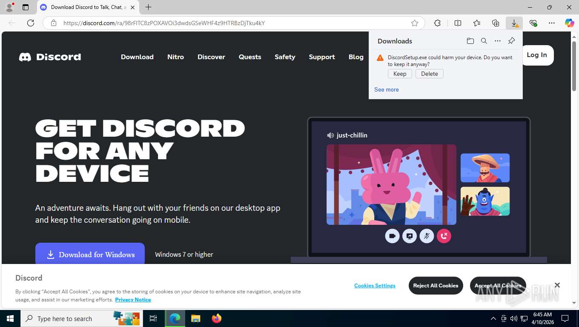Screen dimensions: 579x327
Task: Click Download for Windows button
Action: [x=90, y=254]
